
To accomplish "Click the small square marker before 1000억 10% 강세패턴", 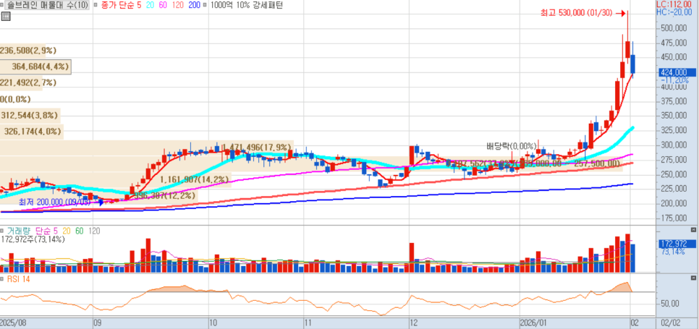I will [x=205, y=6].
